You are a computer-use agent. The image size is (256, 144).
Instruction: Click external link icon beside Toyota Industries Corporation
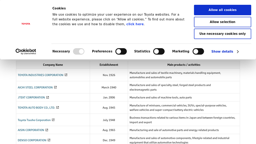[66, 75]
